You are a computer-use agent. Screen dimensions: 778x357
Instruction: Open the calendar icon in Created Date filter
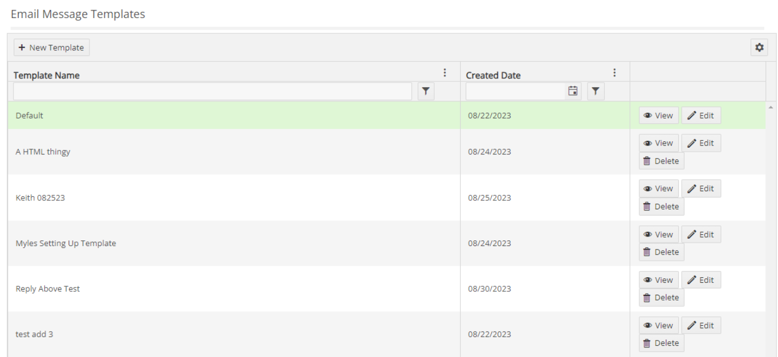coord(572,91)
